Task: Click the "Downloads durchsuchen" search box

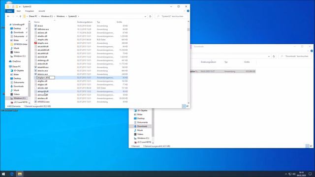Action: coord(294,57)
